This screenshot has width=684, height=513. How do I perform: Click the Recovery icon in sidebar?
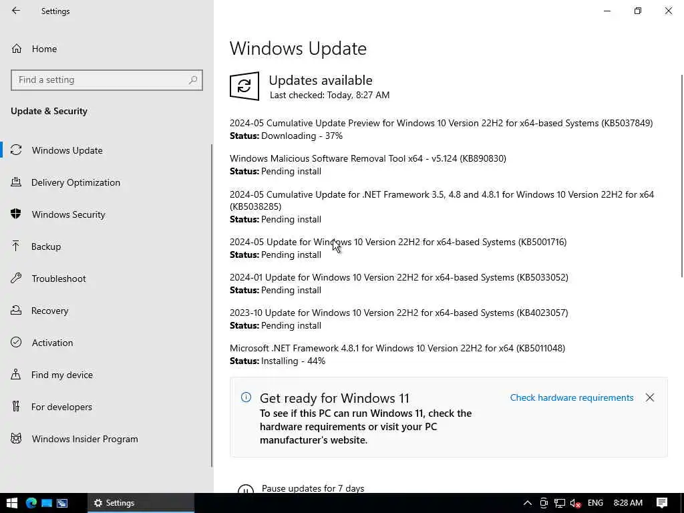point(16,310)
